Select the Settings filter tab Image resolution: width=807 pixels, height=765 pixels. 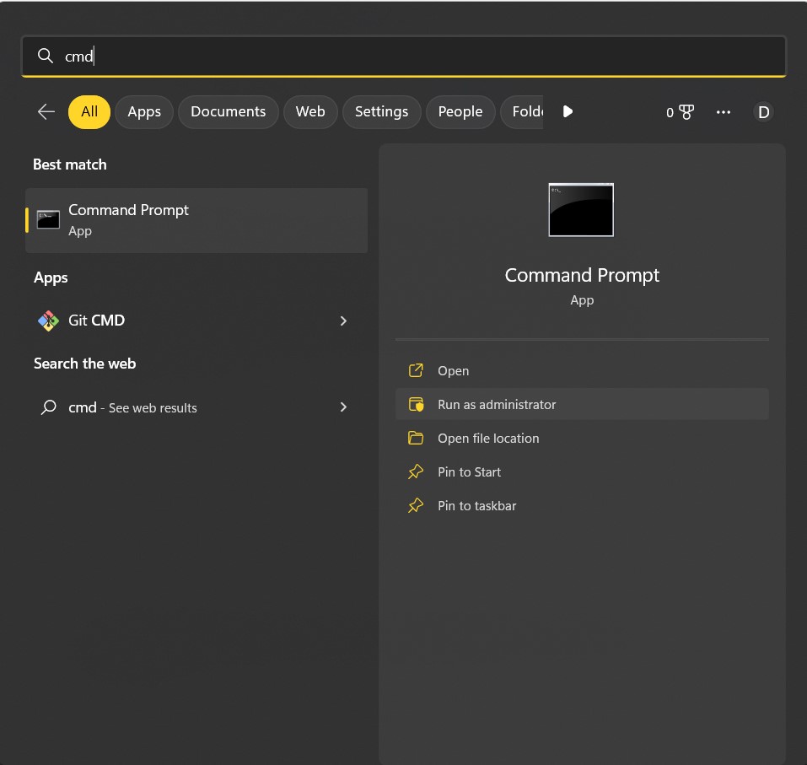tap(381, 111)
